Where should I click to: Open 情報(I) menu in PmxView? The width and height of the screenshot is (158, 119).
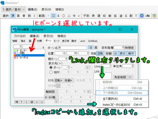coord(60,10)
